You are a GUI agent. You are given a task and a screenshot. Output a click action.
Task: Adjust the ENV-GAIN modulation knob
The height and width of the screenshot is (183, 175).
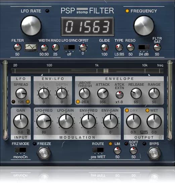[111, 121]
